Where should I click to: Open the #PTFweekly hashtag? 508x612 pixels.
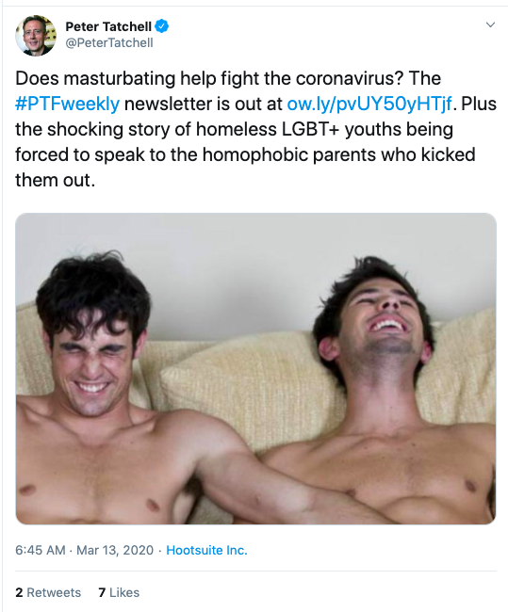point(67,104)
